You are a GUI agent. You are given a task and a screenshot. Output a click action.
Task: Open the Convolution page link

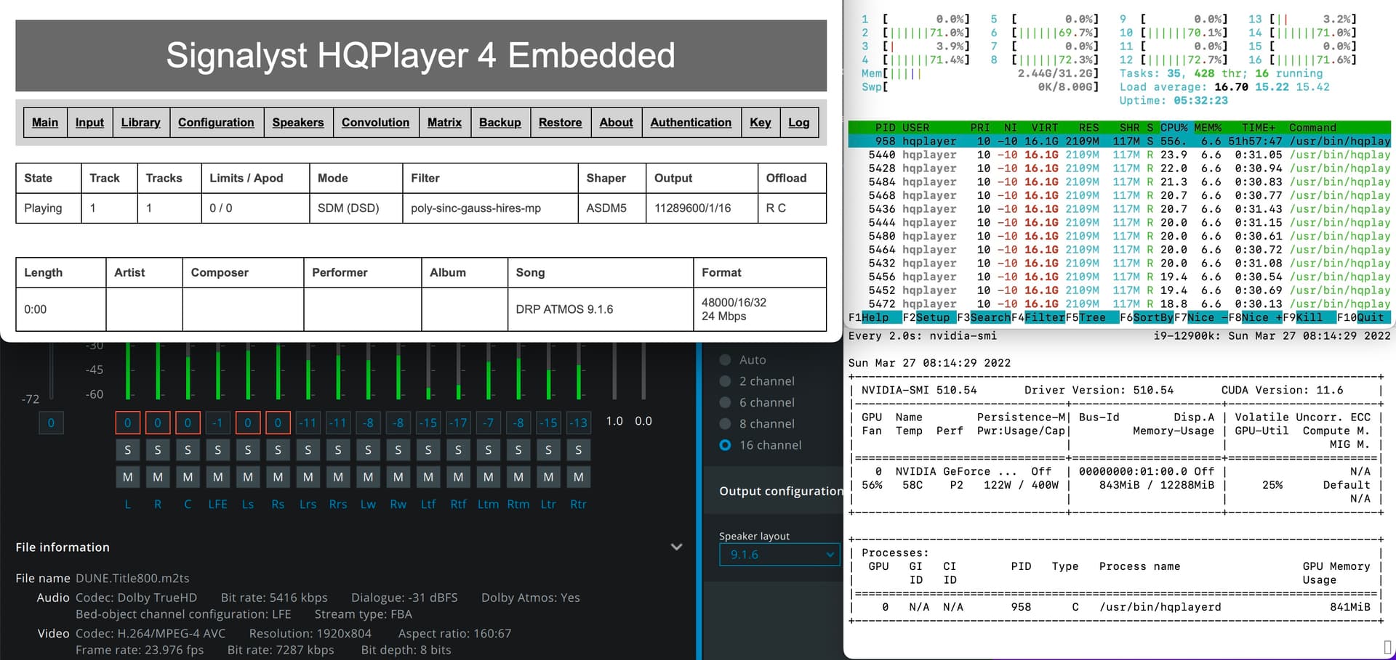click(375, 123)
